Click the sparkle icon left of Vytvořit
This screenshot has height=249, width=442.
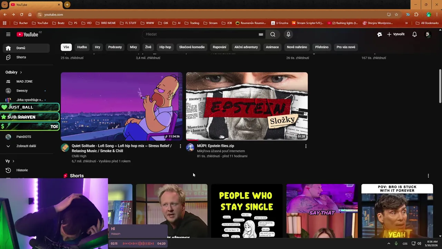point(379,34)
